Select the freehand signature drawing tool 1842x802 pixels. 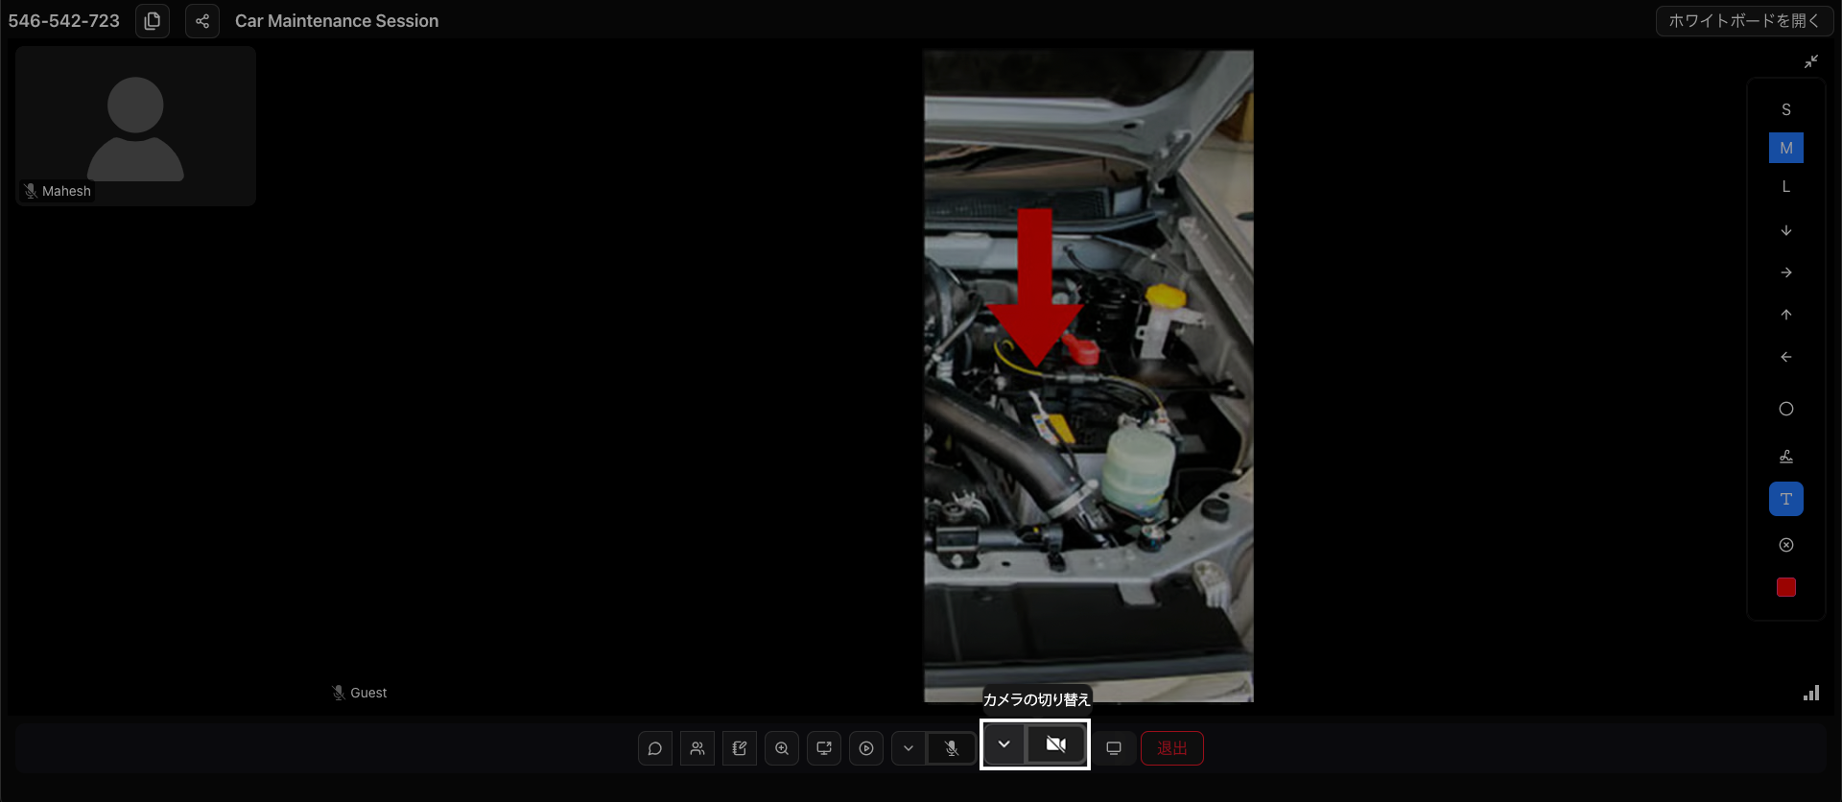tap(1785, 457)
